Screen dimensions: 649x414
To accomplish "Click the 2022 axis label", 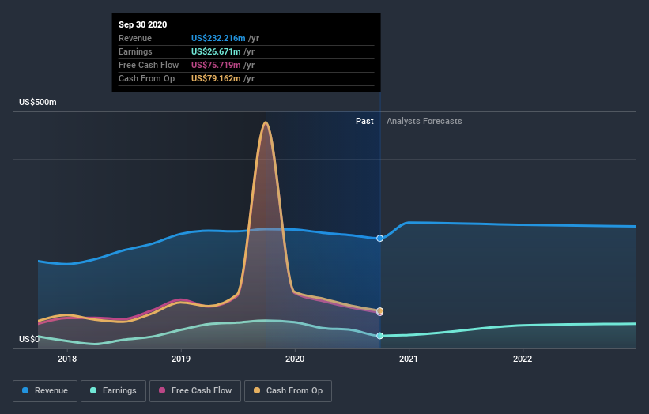I will pyautogui.click(x=523, y=359).
